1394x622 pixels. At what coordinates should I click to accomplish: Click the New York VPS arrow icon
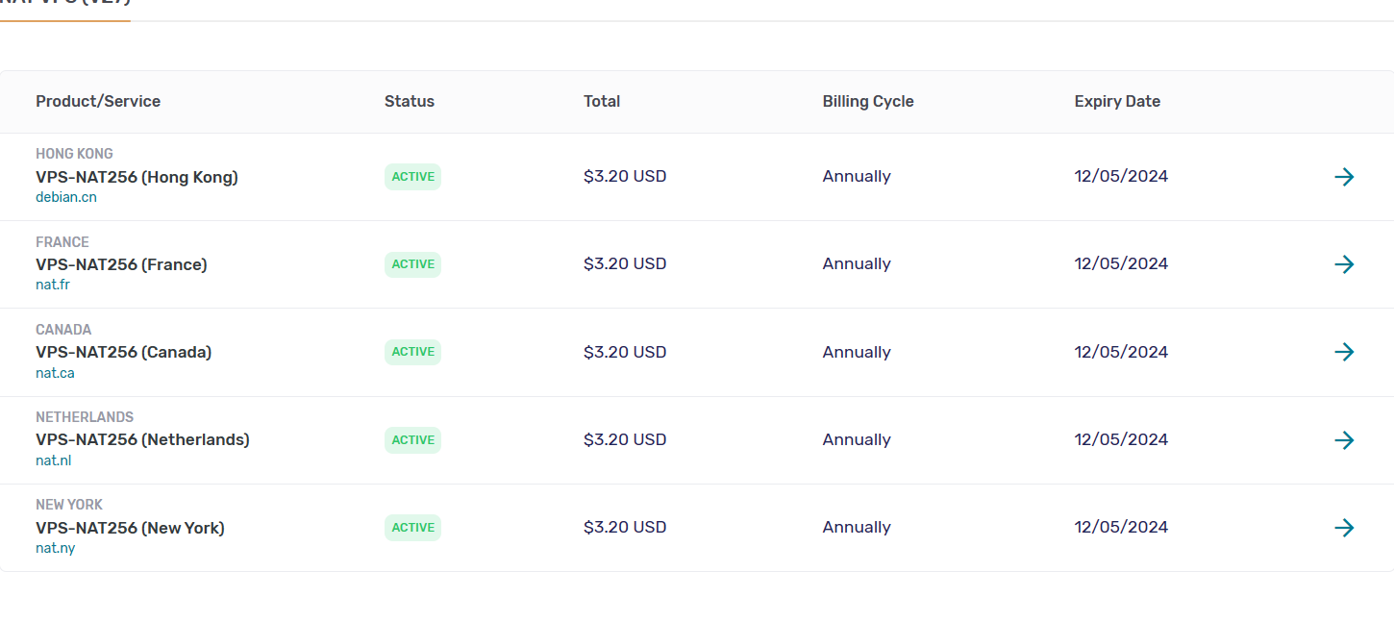(x=1344, y=528)
